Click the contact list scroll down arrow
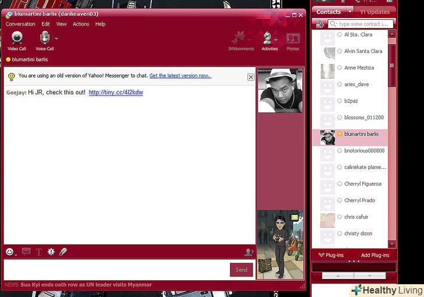This screenshot has height=297, width=424. click(392, 244)
